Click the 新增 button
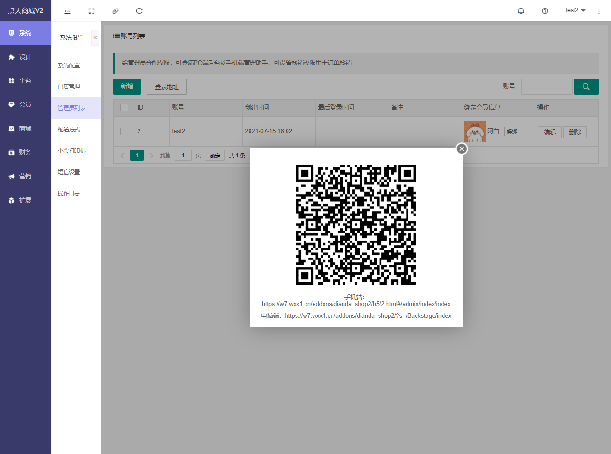This screenshot has width=611, height=454. pos(127,87)
